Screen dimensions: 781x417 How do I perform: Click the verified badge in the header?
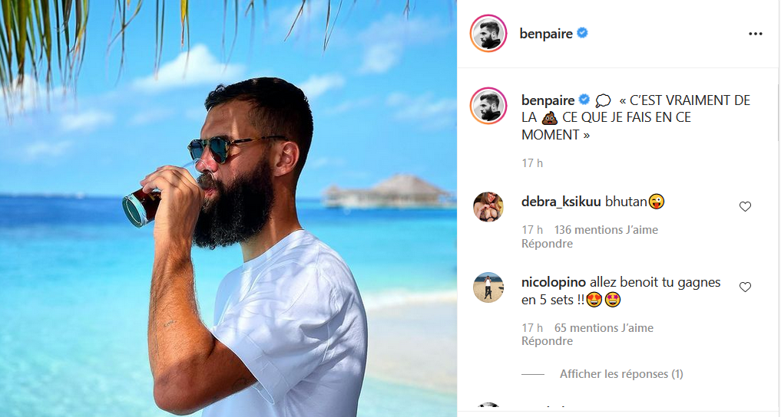(x=583, y=33)
